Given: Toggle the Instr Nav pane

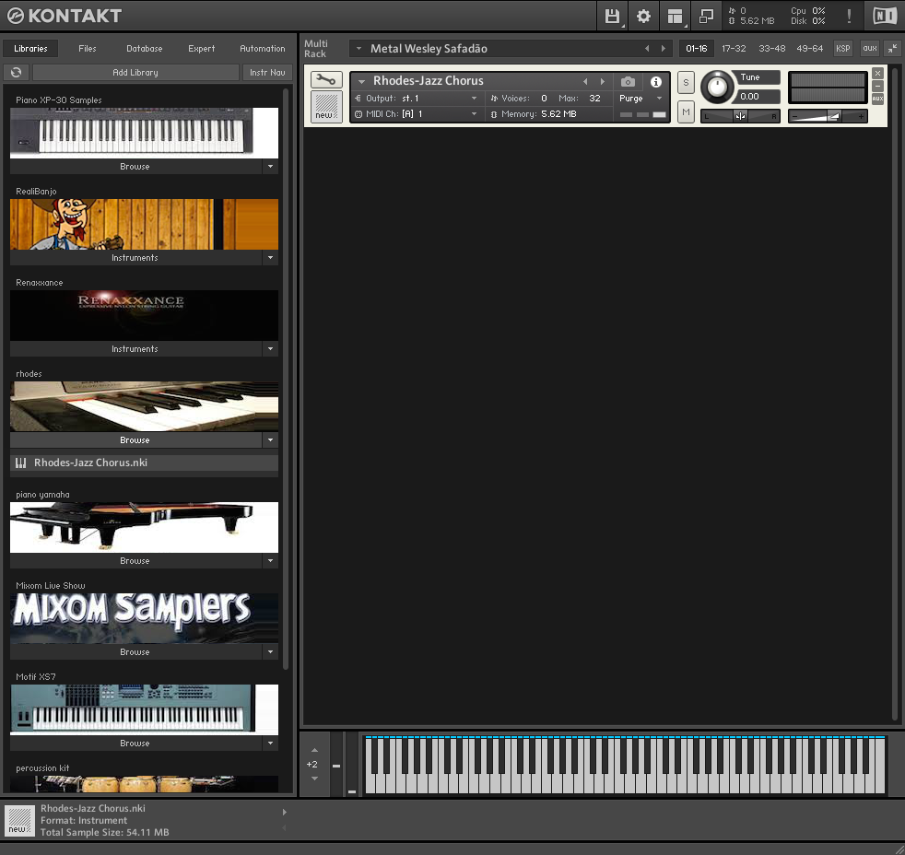Looking at the screenshot, I should [267, 72].
